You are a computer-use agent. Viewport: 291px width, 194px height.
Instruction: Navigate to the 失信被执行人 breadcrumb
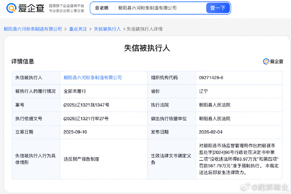tap(107, 29)
